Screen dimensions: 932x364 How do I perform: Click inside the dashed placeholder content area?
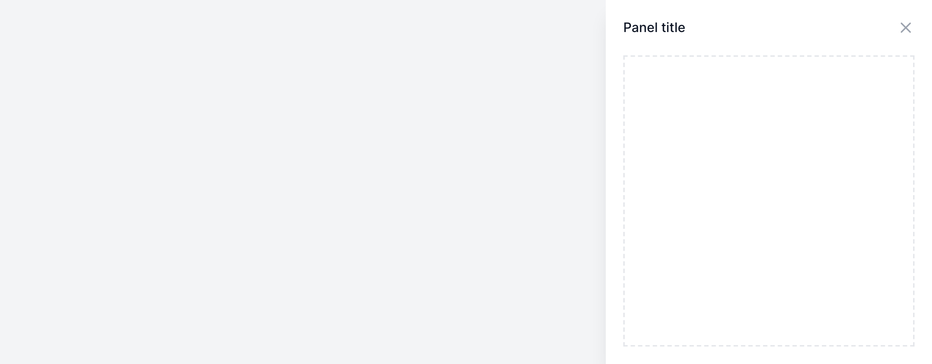click(768, 201)
